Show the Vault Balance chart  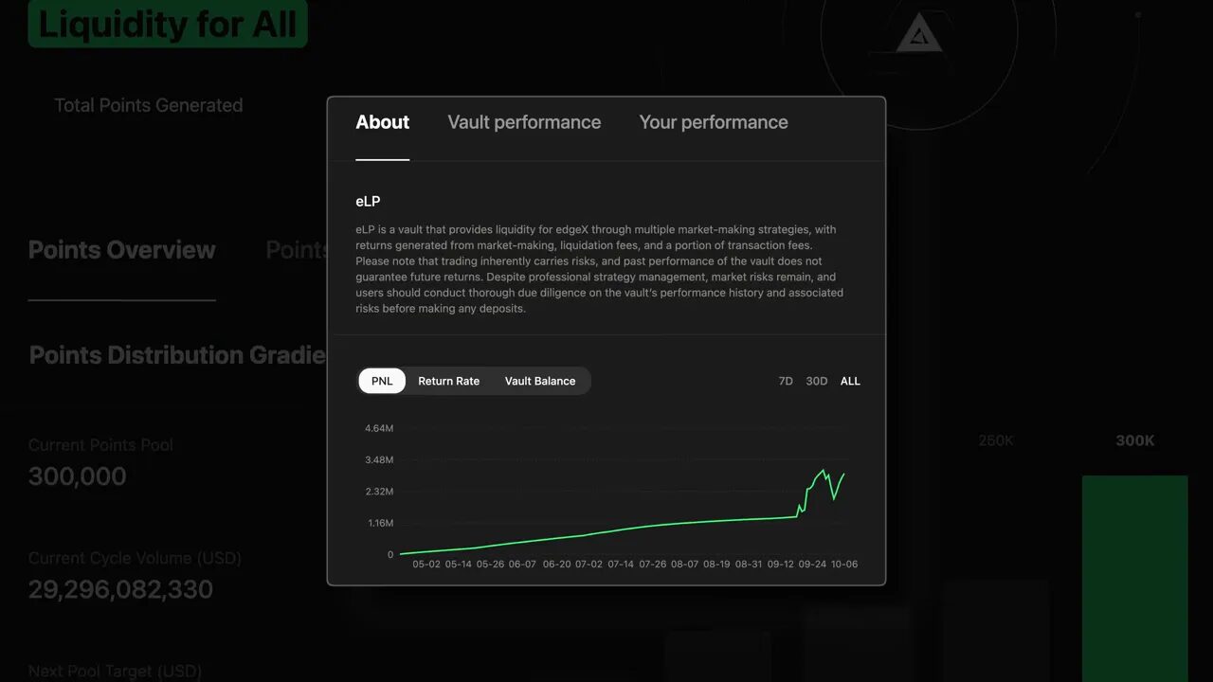pyautogui.click(x=540, y=381)
